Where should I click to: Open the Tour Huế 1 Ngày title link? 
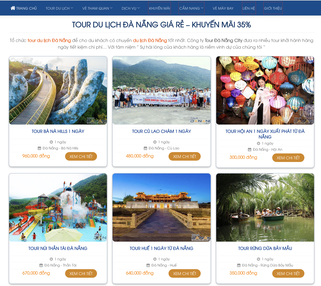(x=161, y=248)
